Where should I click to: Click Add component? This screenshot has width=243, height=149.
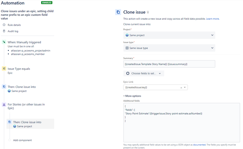pyautogui.click(x=23, y=140)
